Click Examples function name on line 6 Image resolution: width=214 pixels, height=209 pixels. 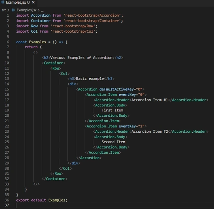click(38, 42)
